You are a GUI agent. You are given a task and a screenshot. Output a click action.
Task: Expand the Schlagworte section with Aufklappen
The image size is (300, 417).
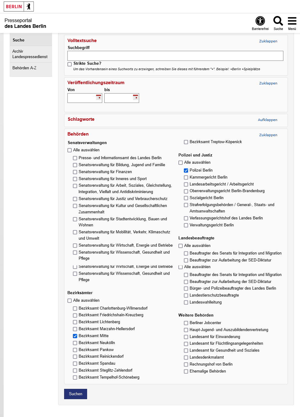pyautogui.click(x=267, y=120)
